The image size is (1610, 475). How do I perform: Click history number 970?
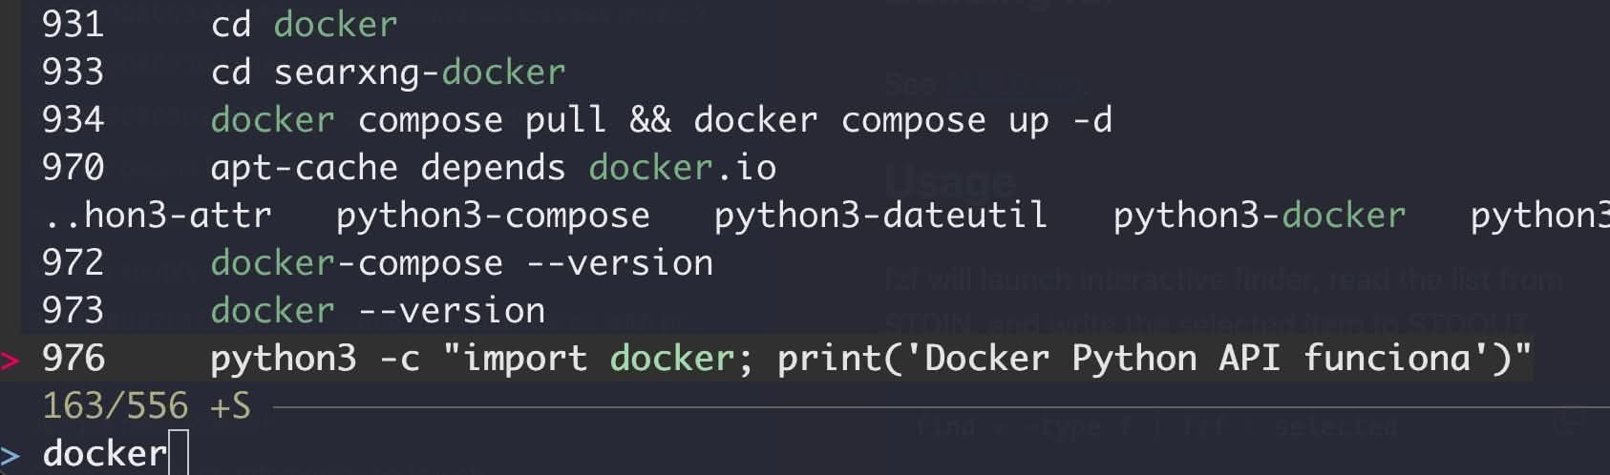click(x=73, y=168)
